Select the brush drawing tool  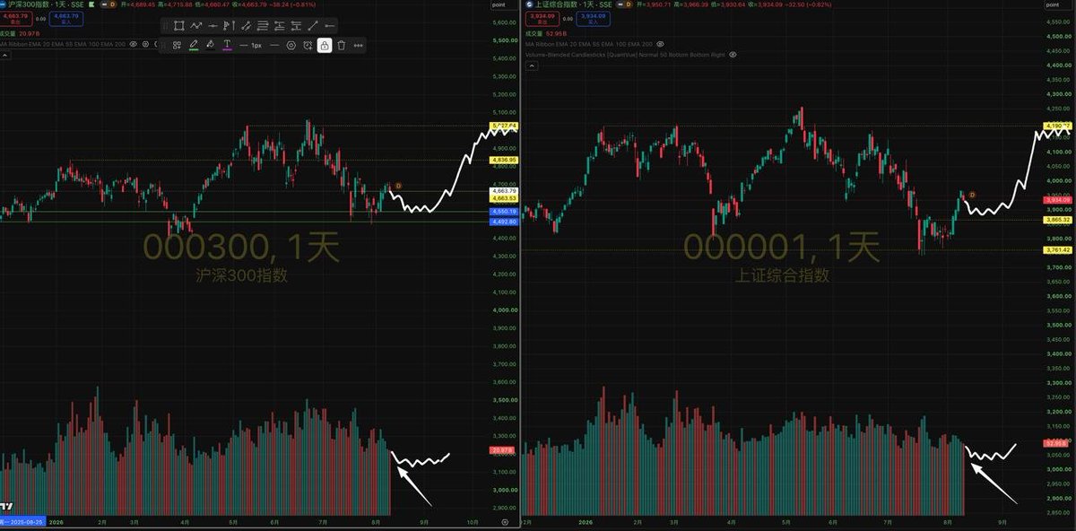tap(245, 25)
